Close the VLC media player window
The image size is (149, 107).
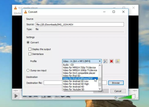coord(134,8)
